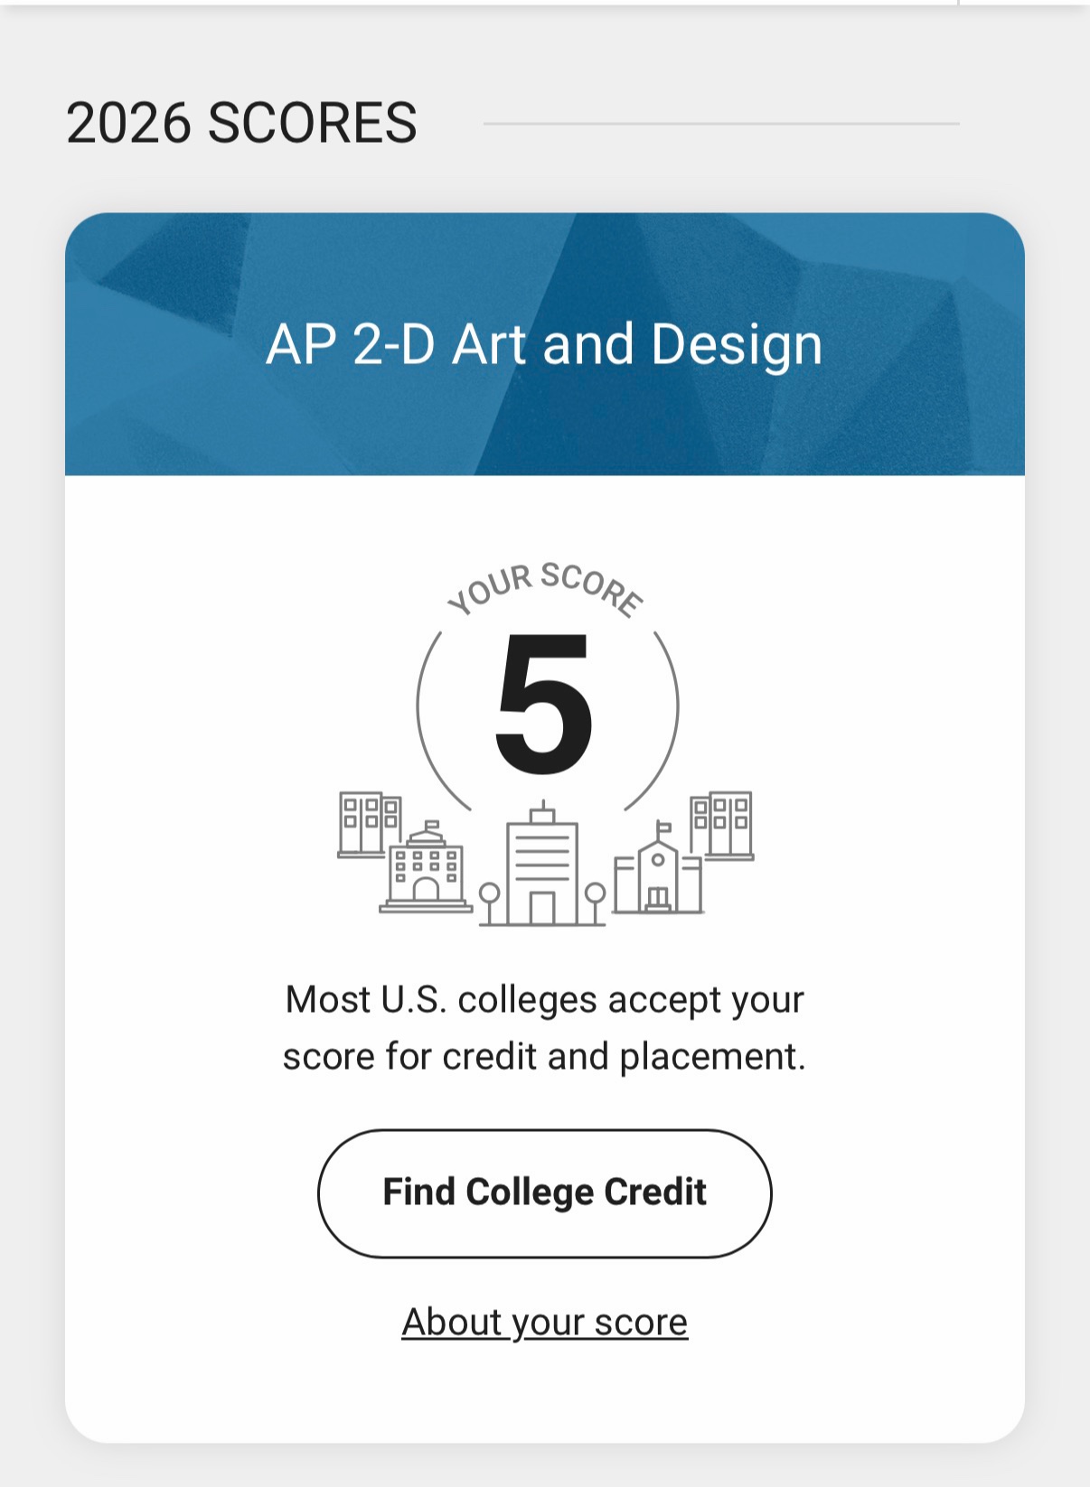Click the tall center office building icon
The height and width of the screenshot is (1487, 1090).
542,863
